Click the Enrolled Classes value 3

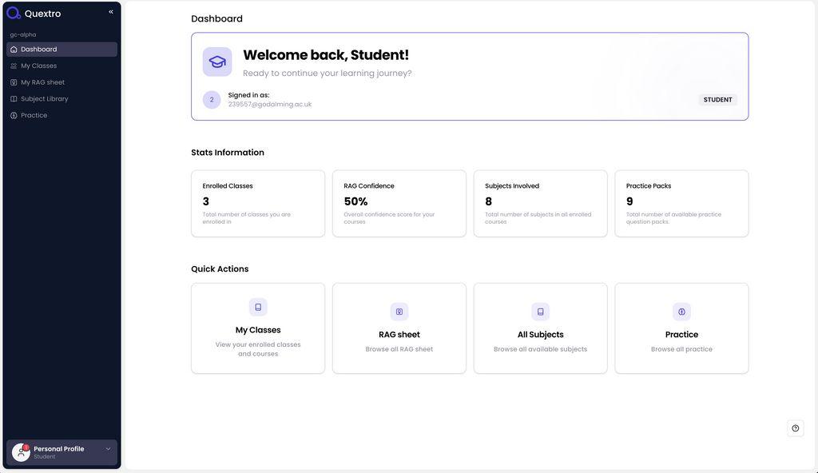[205, 201]
